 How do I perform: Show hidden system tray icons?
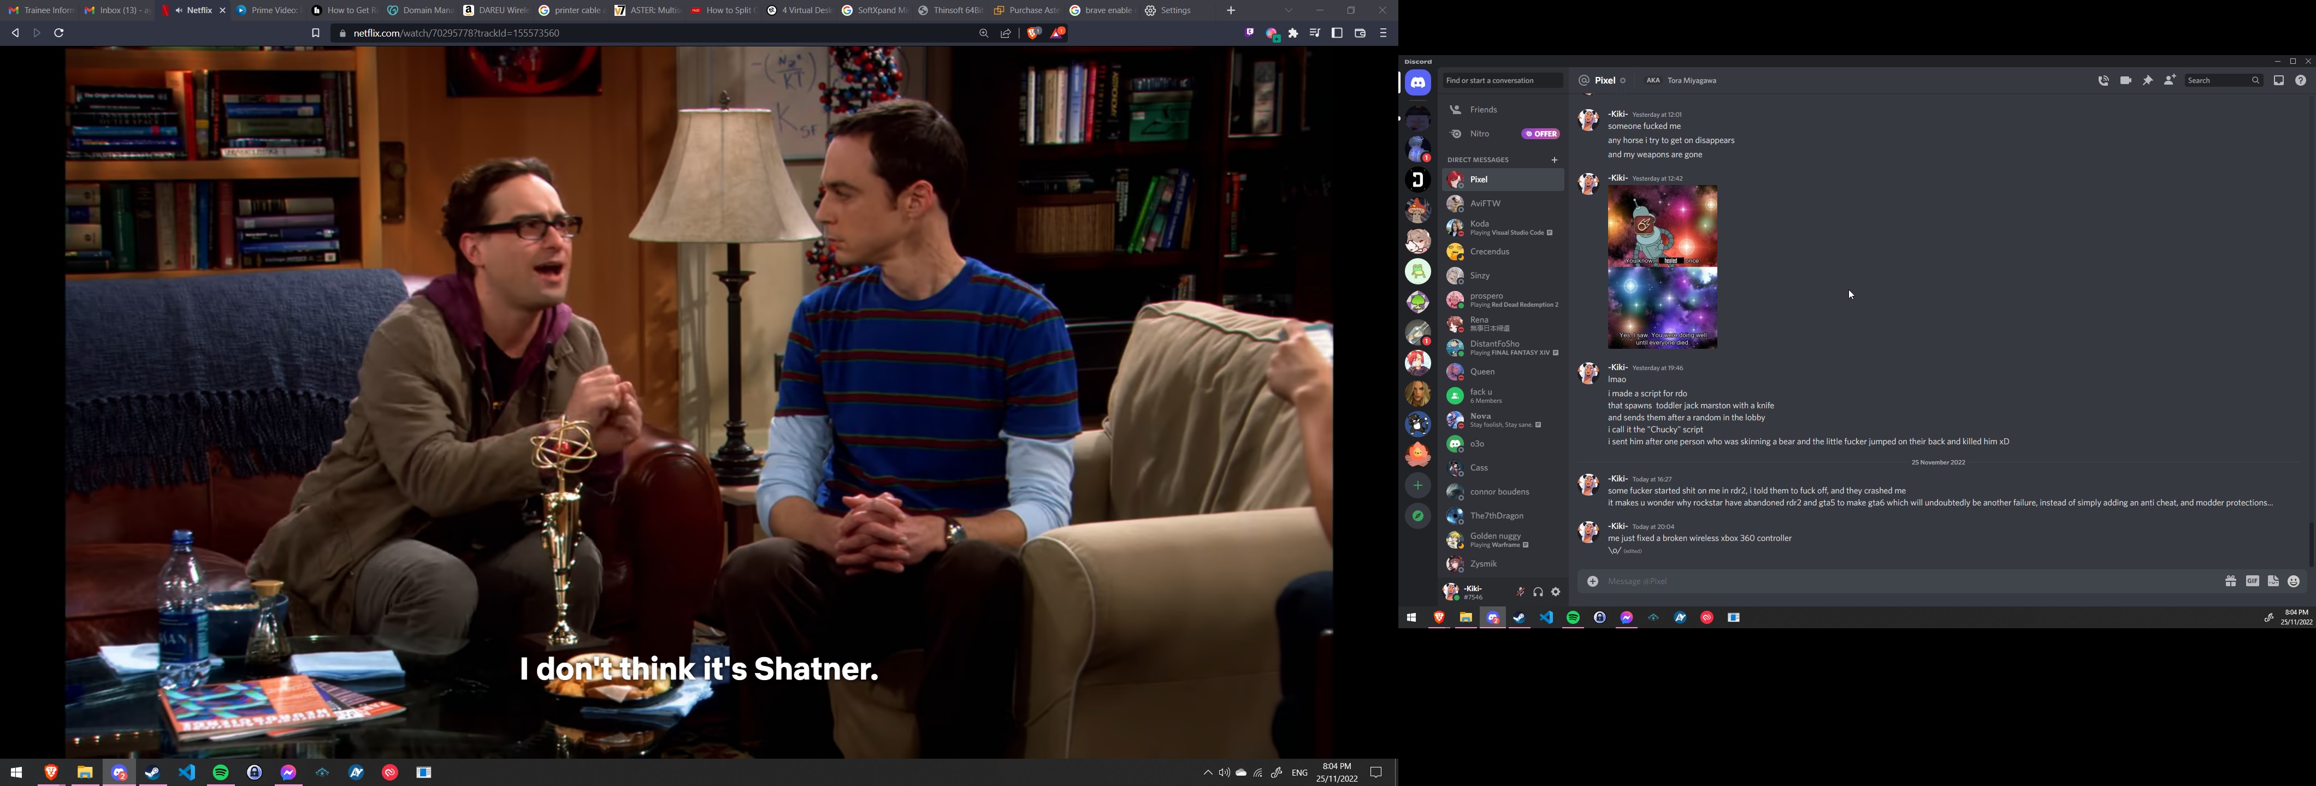pos(1208,772)
